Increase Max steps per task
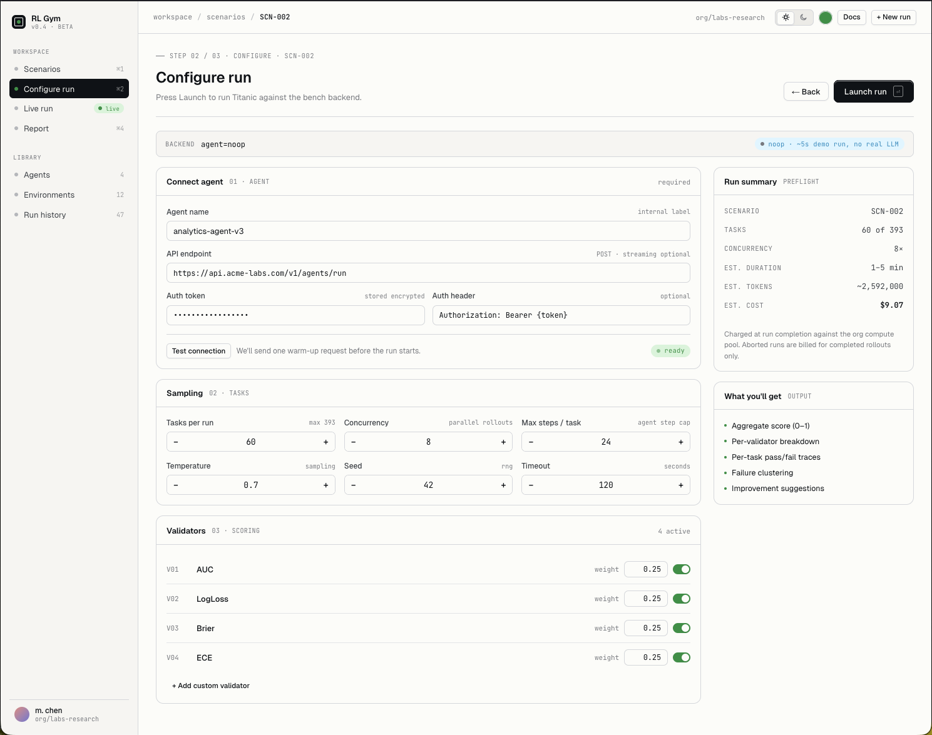Image resolution: width=932 pixels, height=735 pixels. 681,442
